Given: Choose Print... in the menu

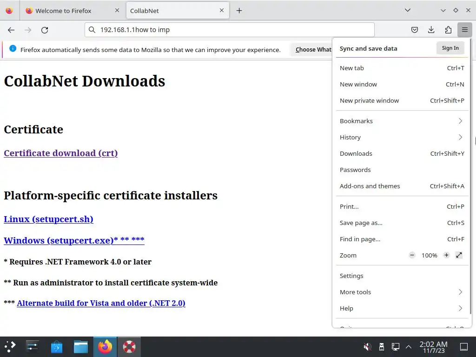Looking at the screenshot, I should click(402, 206).
